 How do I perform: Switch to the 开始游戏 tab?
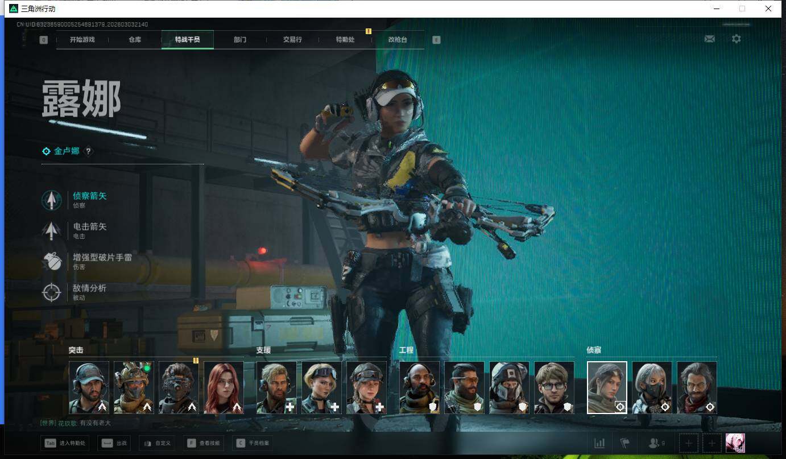tap(82, 40)
